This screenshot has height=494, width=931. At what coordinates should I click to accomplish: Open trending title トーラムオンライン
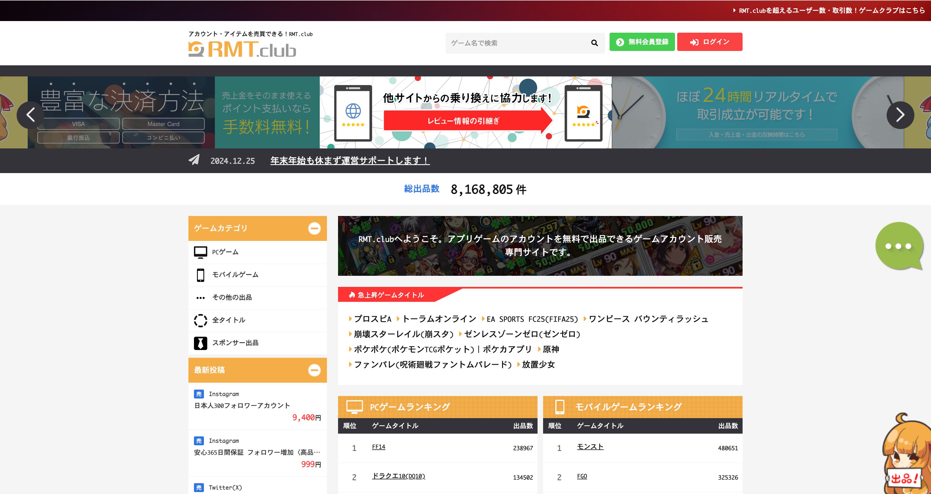(x=439, y=319)
